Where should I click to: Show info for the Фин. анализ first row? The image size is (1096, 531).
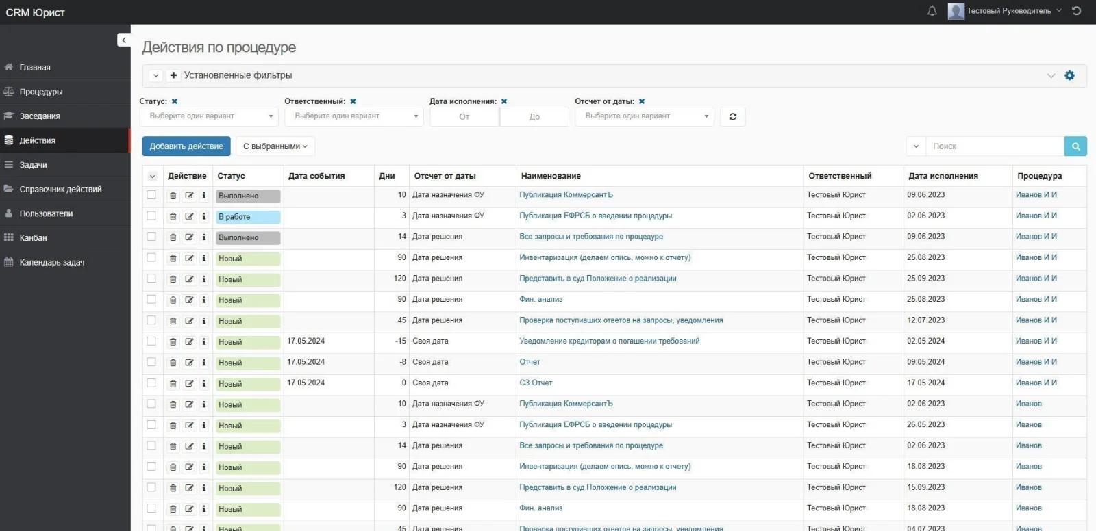(203, 300)
